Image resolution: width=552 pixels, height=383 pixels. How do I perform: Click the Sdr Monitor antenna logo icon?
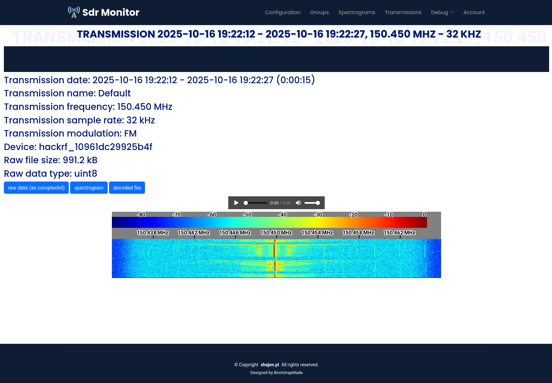(x=73, y=12)
